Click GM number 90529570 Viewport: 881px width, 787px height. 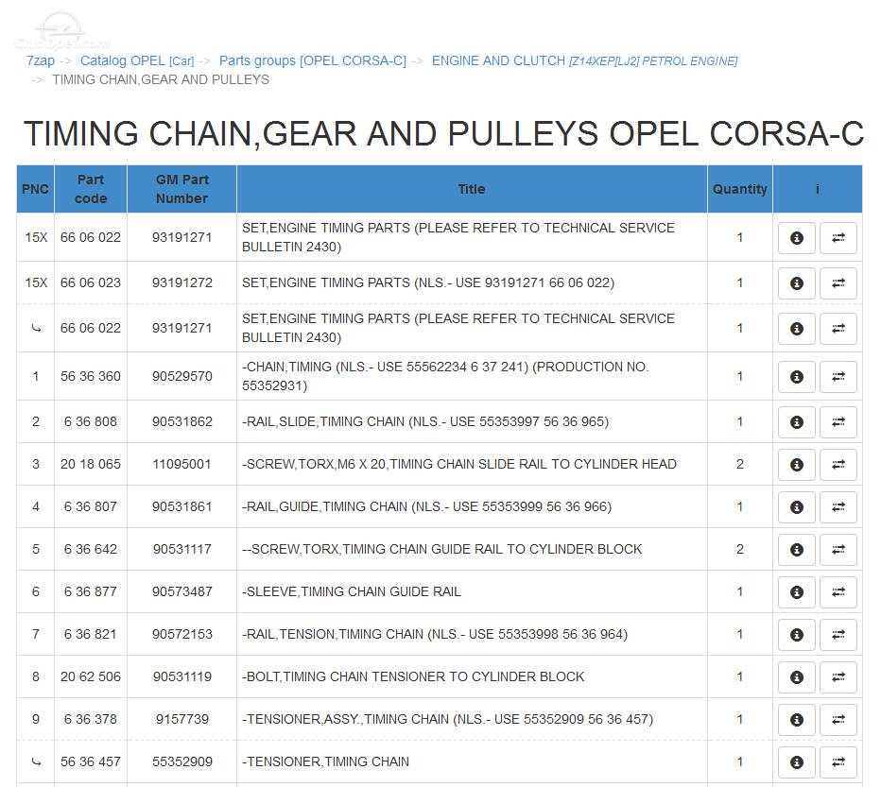[182, 376]
